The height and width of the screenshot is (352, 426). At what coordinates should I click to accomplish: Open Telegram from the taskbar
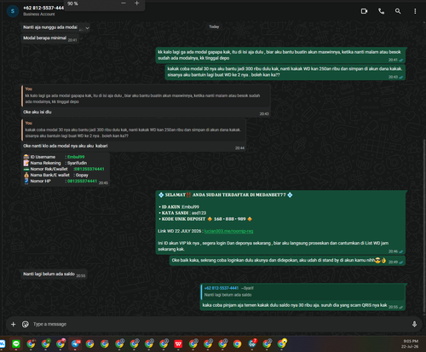(x=75, y=343)
